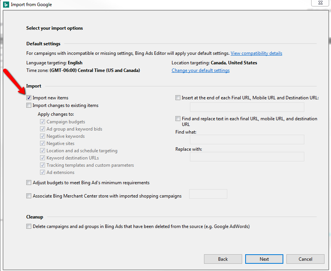The height and width of the screenshot is (271, 331).
Task: Close the Import from Google window
Action: coord(320,3)
